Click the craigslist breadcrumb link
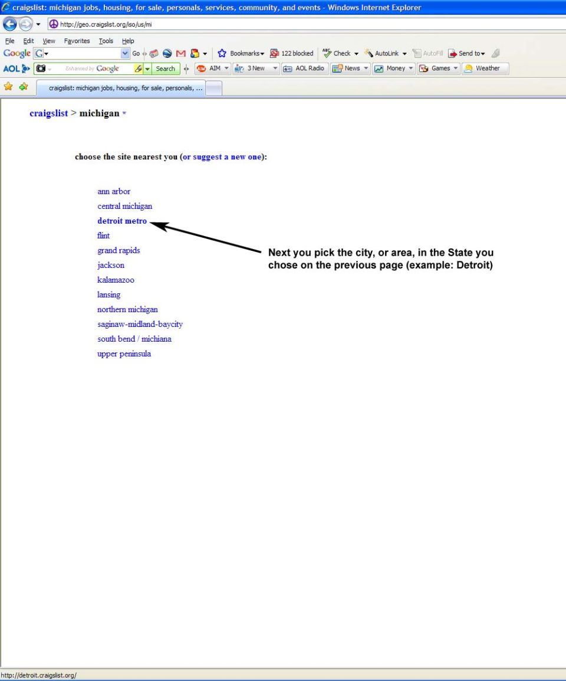The height and width of the screenshot is (681, 566). click(48, 113)
